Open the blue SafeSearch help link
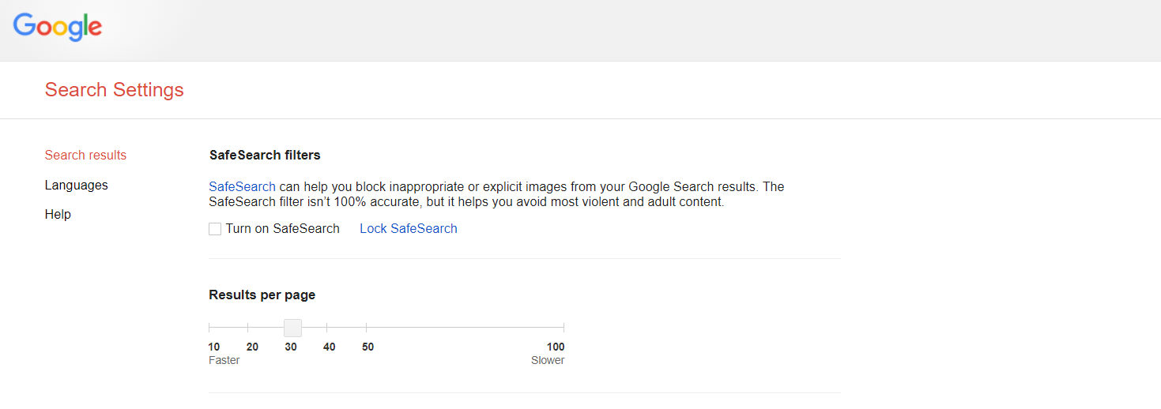The width and height of the screenshot is (1161, 409). click(x=242, y=187)
